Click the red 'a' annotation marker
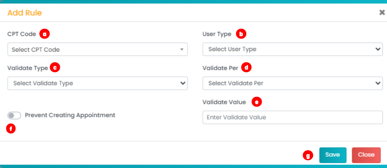387x168 pixels. pos(44,34)
